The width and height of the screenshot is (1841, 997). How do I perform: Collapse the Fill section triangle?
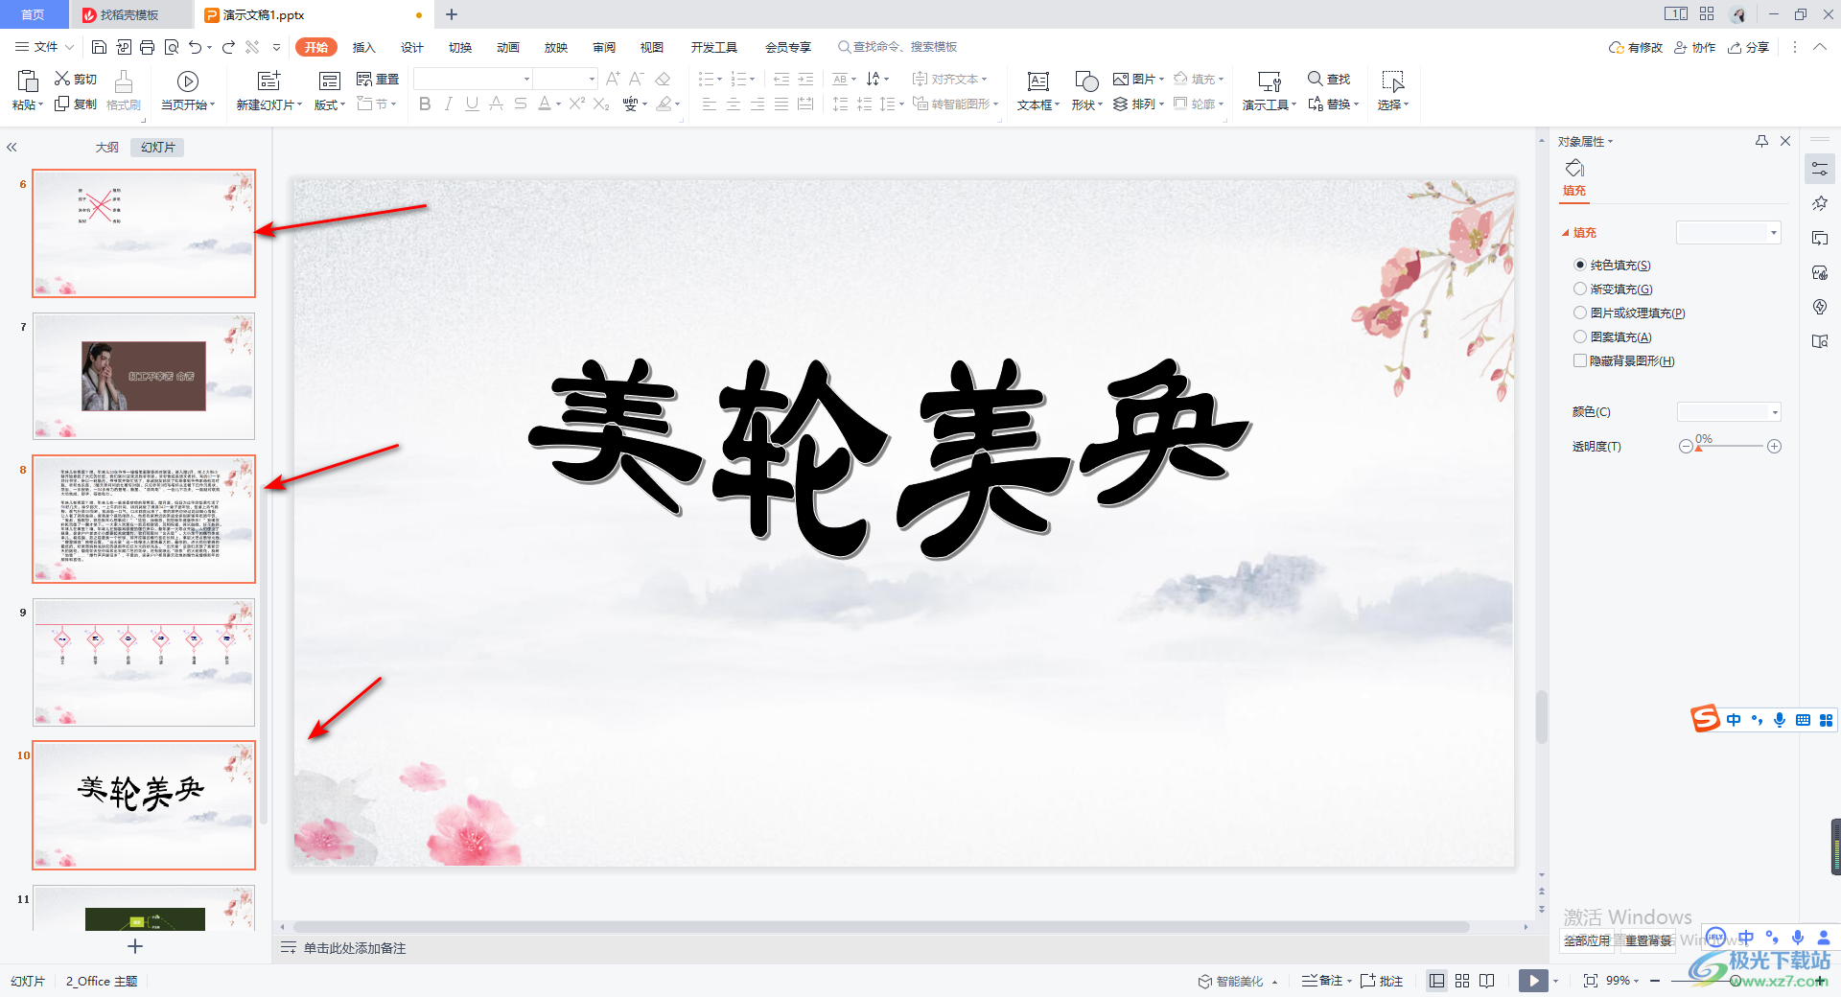tap(1566, 233)
